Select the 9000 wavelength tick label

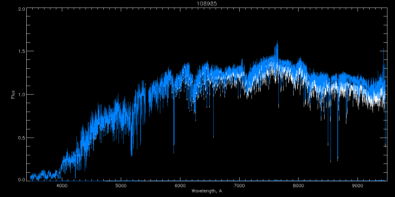click(358, 185)
